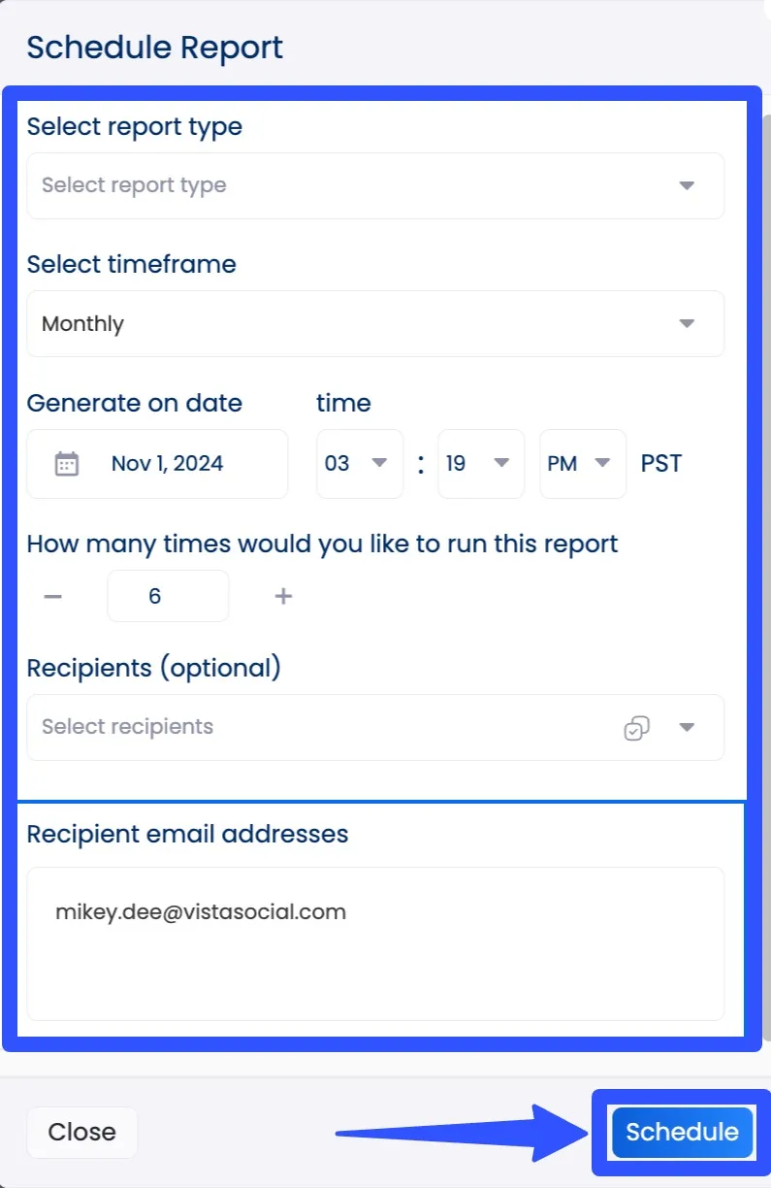Click the mikey.dee@vistasocial.com email text

point(201,912)
